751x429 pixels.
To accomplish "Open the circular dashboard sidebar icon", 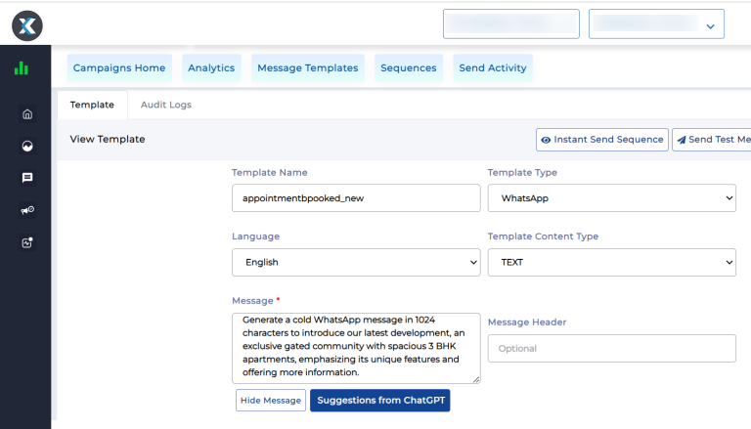I will click(x=27, y=146).
